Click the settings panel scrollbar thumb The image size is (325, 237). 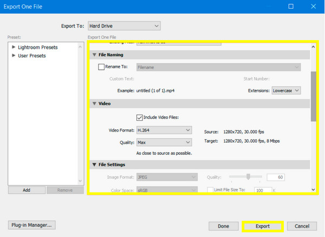pyautogui.click(x=314, y=96)
